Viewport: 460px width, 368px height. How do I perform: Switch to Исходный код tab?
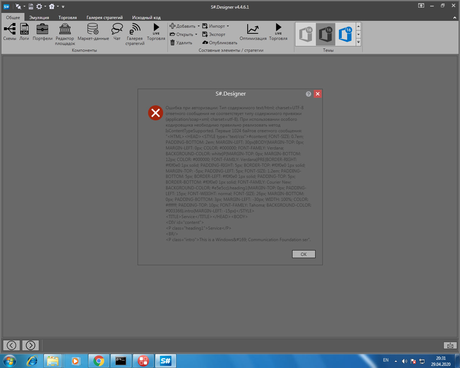tap(146, 17)
